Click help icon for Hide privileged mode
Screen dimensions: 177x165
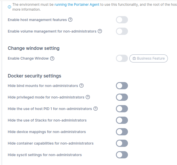point(88,97)
